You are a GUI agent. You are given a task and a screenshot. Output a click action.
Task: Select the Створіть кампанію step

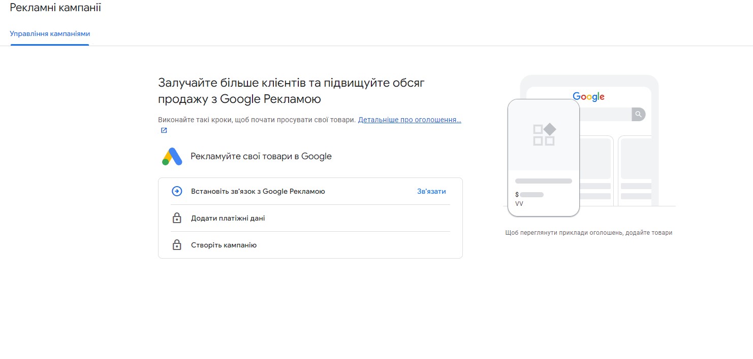[224, 245]
